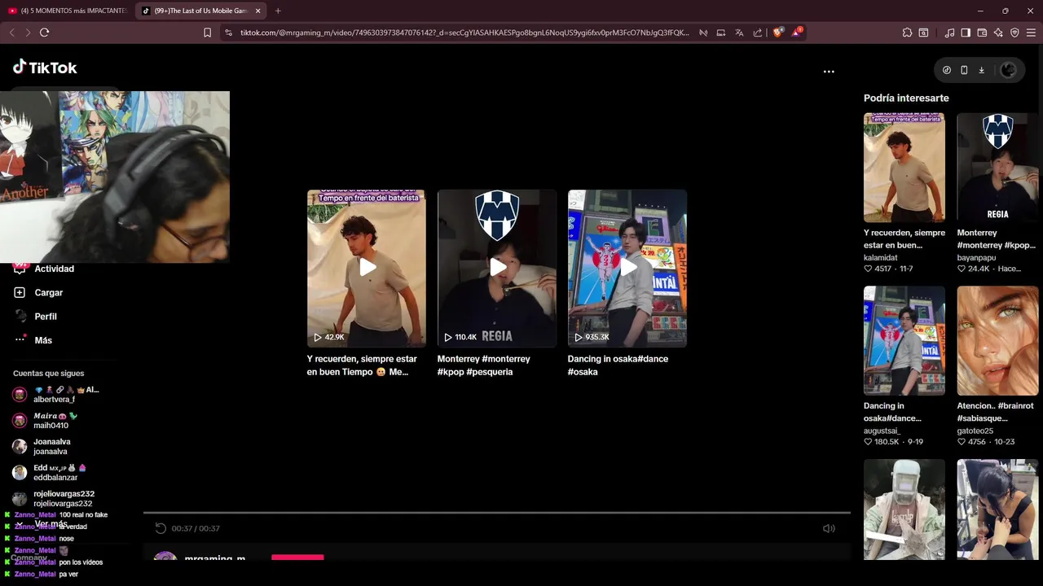Open gatoteo25 Atencion brainrot thumbnail
The width and height of the screenshot is (1043, 586).
click(x=997, y=341)
